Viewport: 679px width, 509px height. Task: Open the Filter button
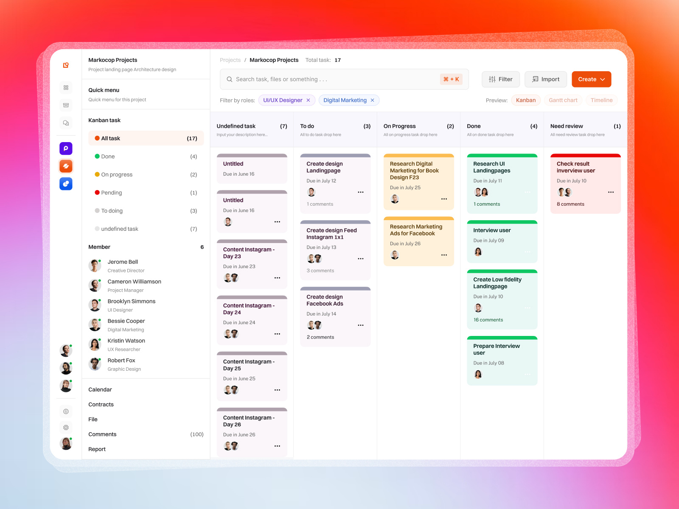point(500,79)
